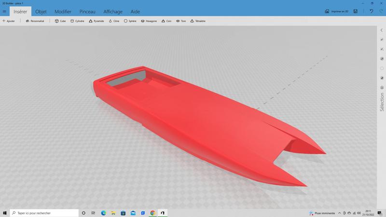Undo the last action
Screen dimensions: 386x217
371,11
